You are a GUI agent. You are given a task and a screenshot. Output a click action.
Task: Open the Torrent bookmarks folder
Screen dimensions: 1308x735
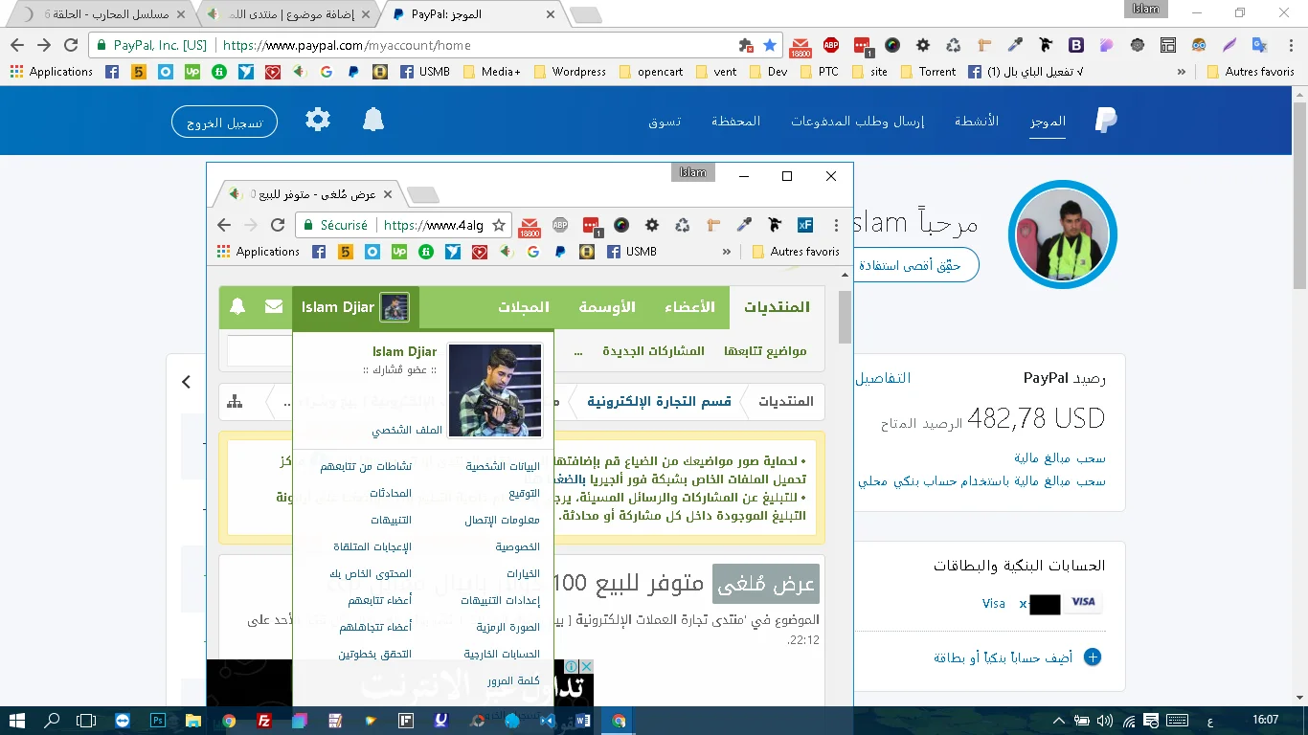point(928,72)
